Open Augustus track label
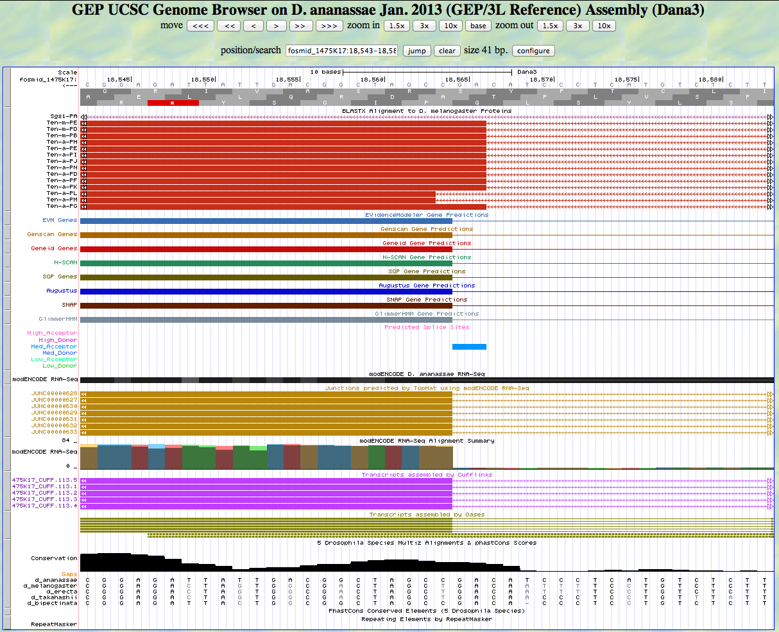The width and height of the screenshot is (779, 632). 62,291
